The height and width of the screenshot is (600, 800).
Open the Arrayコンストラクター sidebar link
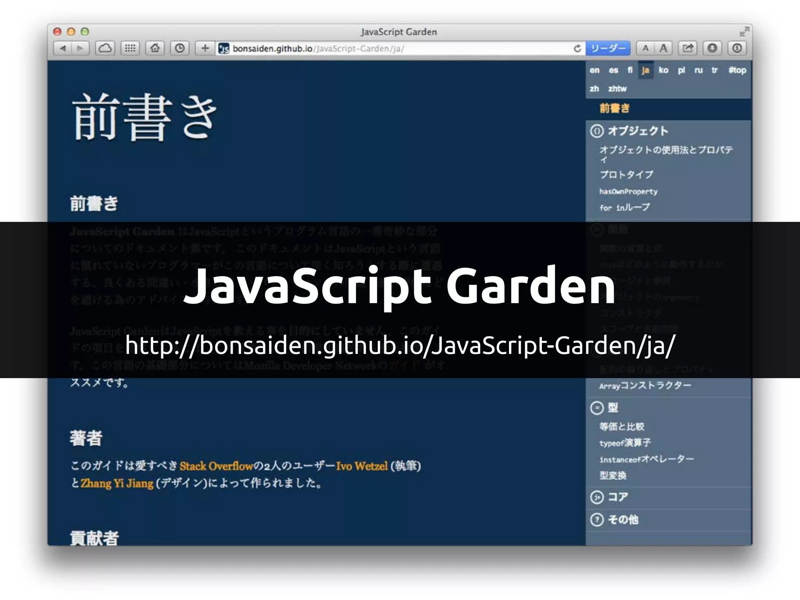pyautogui.click(x=645, y=386)
